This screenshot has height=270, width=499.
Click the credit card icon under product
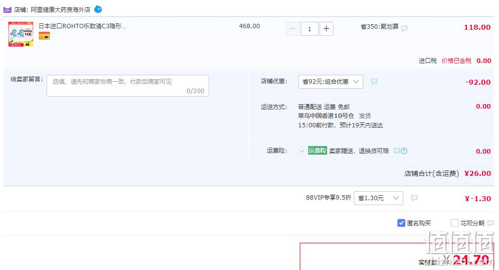click(44, 36)
